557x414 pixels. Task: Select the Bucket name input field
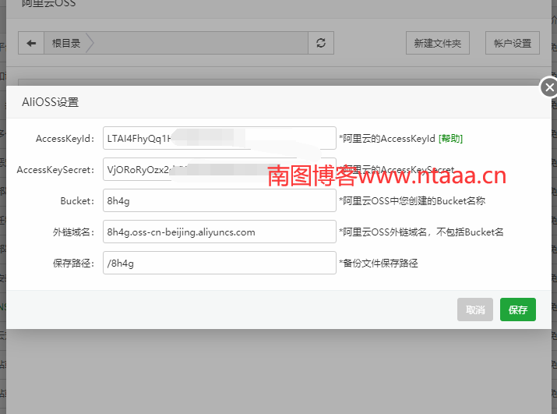tap(218, 200)
